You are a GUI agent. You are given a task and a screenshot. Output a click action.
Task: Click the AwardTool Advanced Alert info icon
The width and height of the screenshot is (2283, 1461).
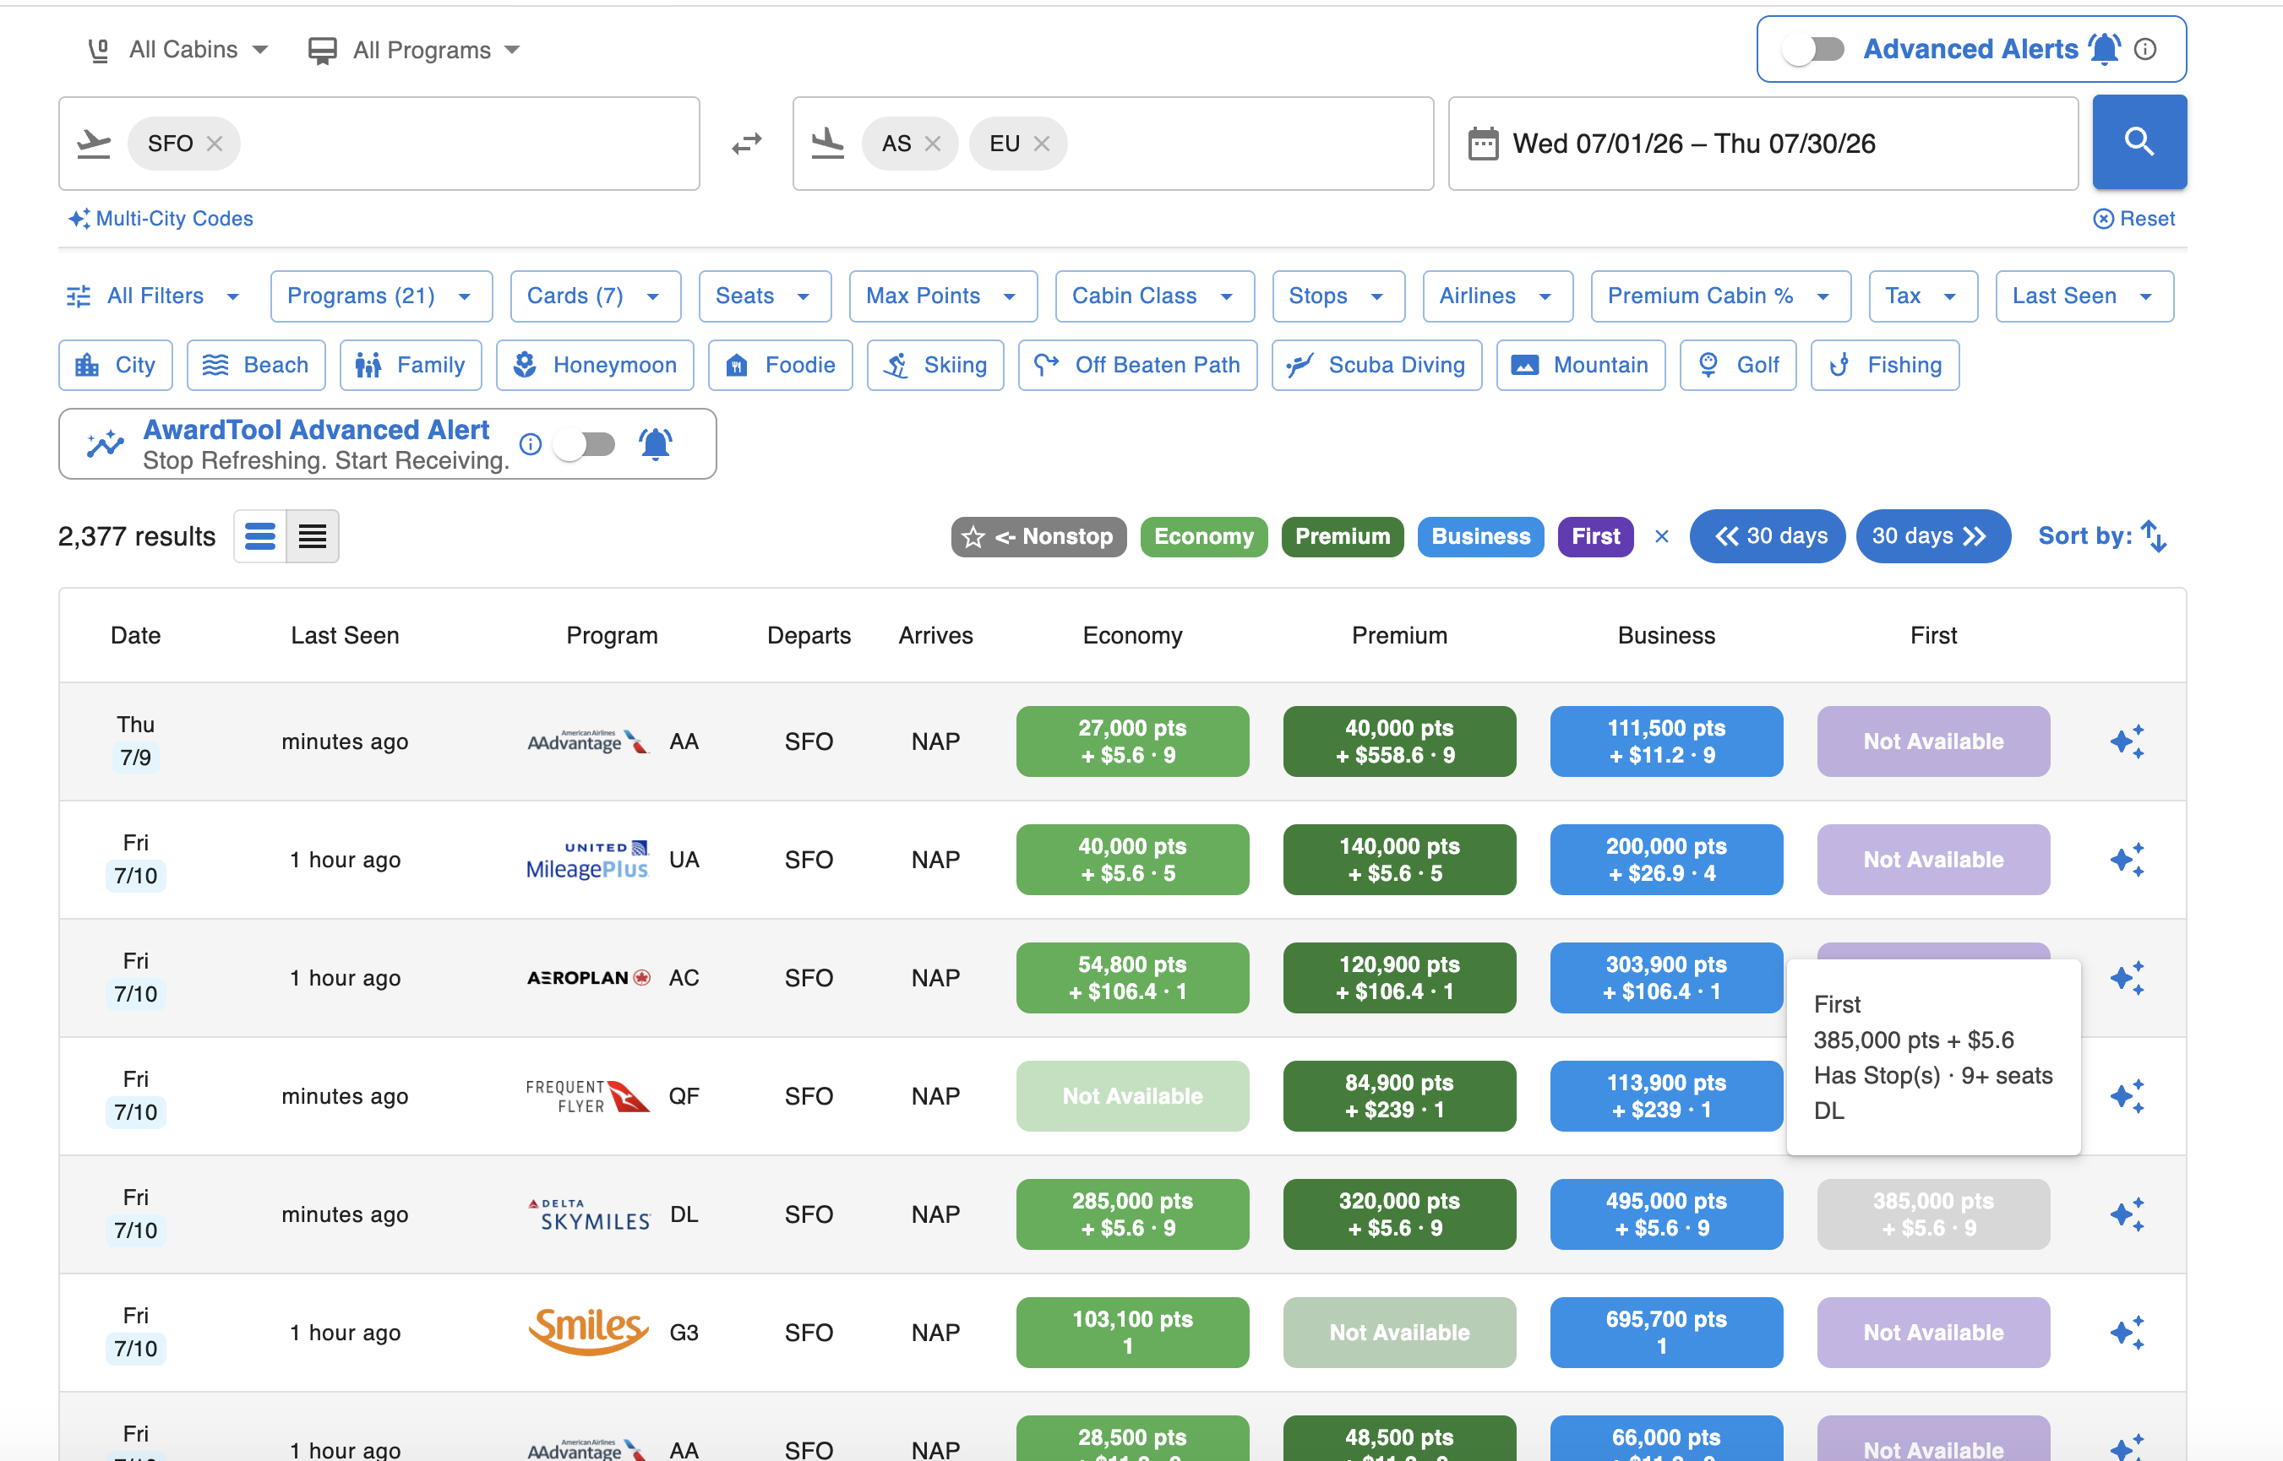(x=531, y=444)
